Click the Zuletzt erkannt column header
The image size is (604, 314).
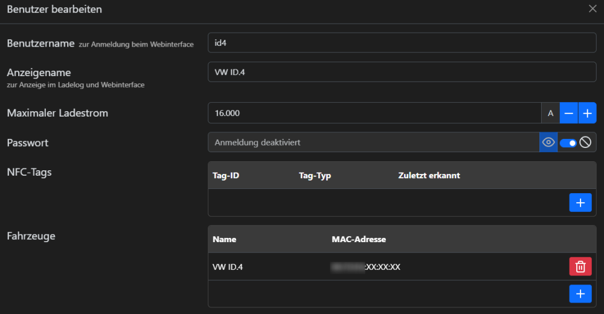429,176
